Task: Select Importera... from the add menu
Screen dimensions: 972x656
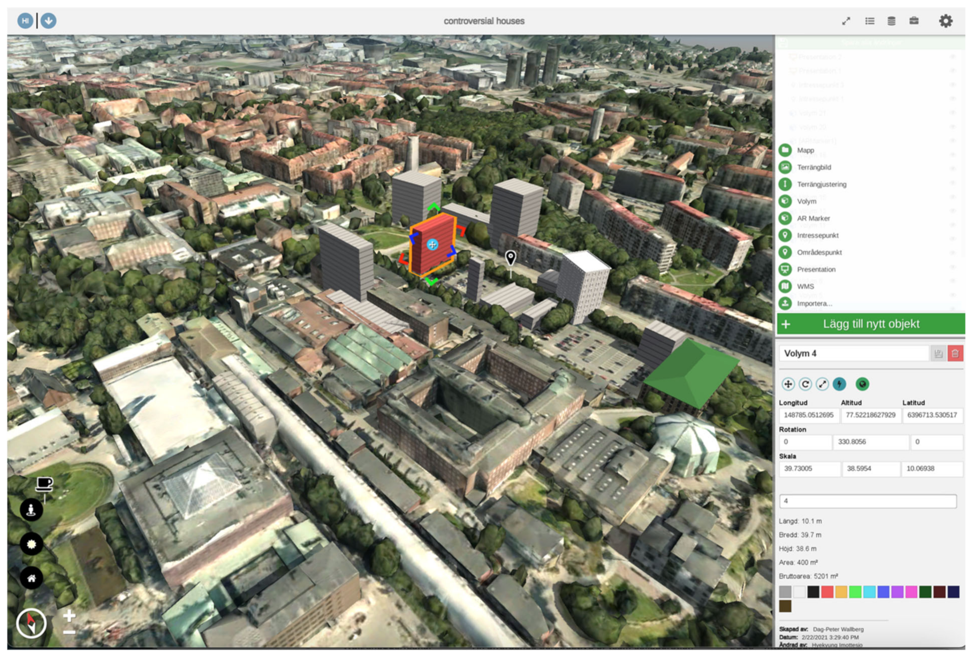Action: (814, 303)
